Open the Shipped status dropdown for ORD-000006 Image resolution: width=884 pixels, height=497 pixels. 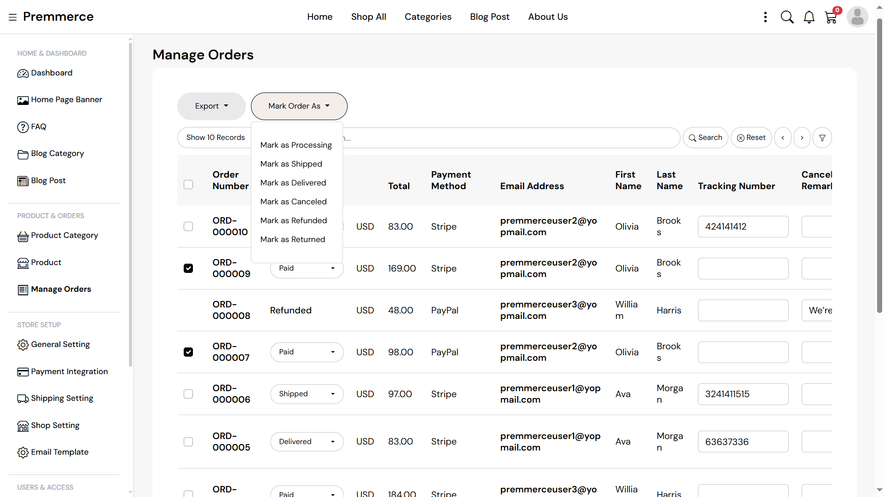(307, 394)
